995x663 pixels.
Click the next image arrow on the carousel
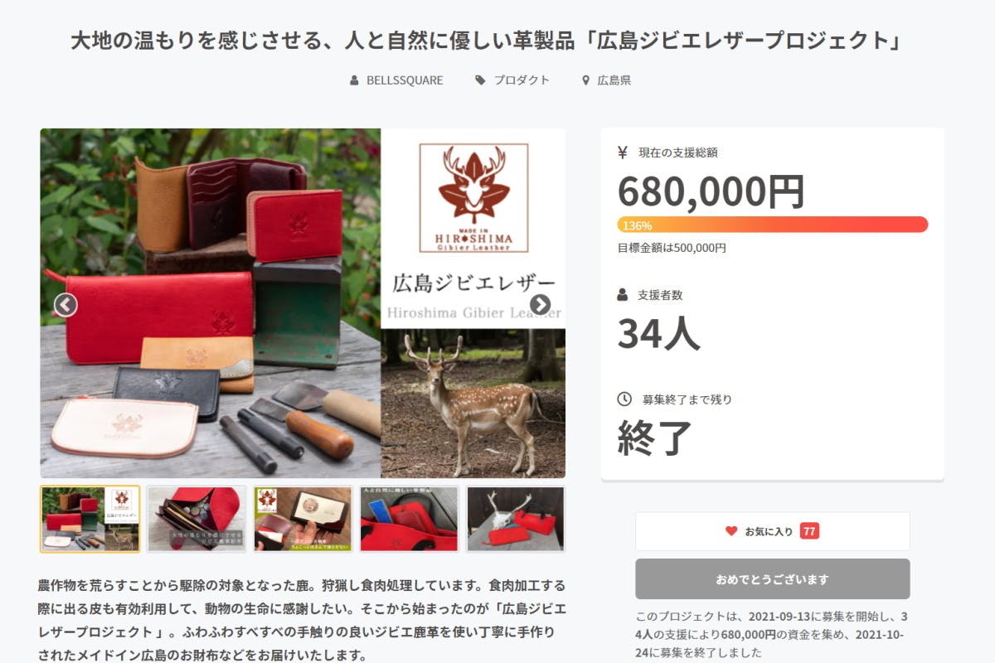pyautogui.click(x=540, y=305)
